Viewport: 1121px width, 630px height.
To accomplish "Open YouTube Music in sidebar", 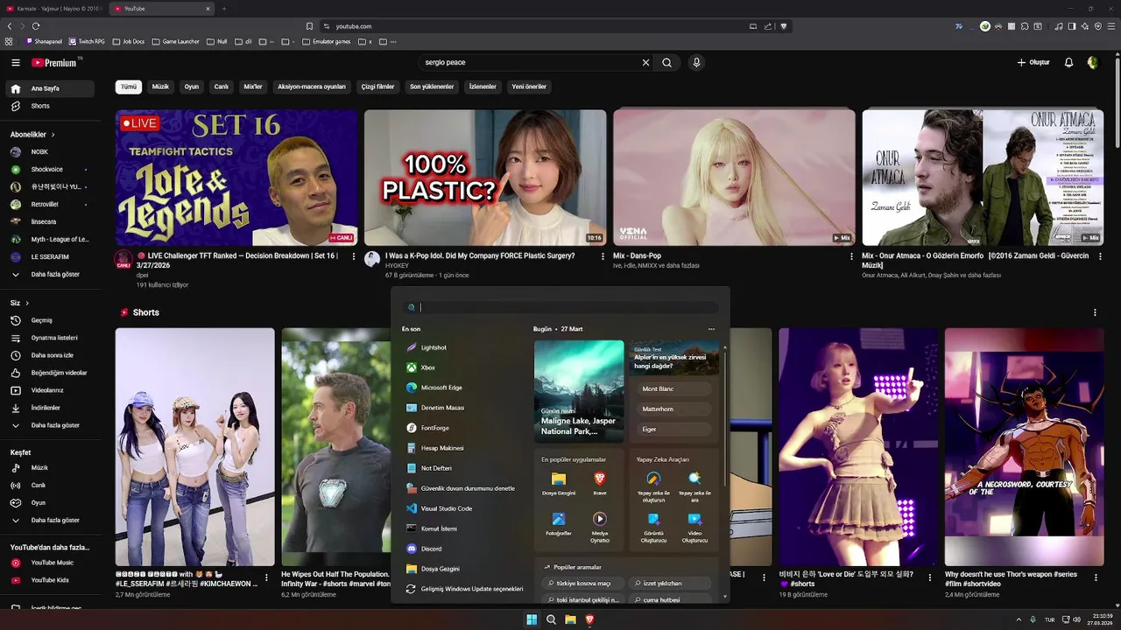I will pyautogui.click(x=51, y=563).
